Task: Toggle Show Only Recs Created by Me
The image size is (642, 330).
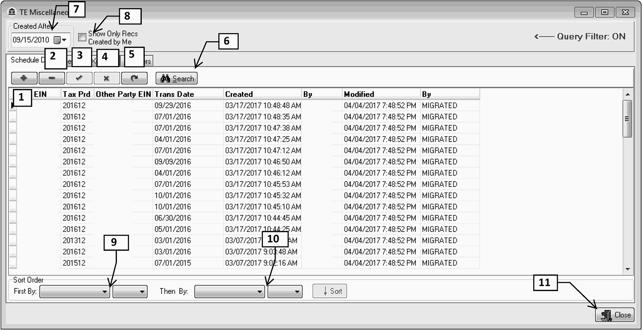Action: [82, 37]
